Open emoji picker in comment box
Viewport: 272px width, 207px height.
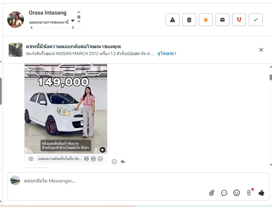[x=100, y=159]
